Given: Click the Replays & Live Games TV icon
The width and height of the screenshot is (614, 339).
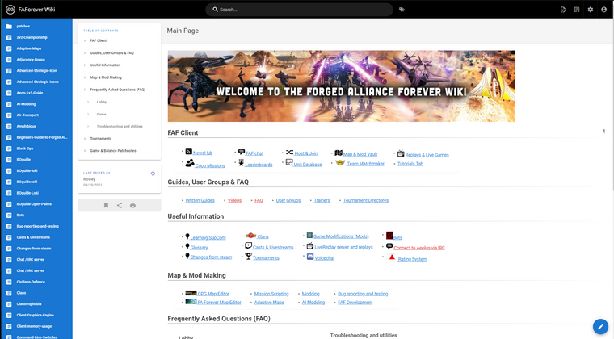Looking at the screenshot, I should click(x=401, y=153).
